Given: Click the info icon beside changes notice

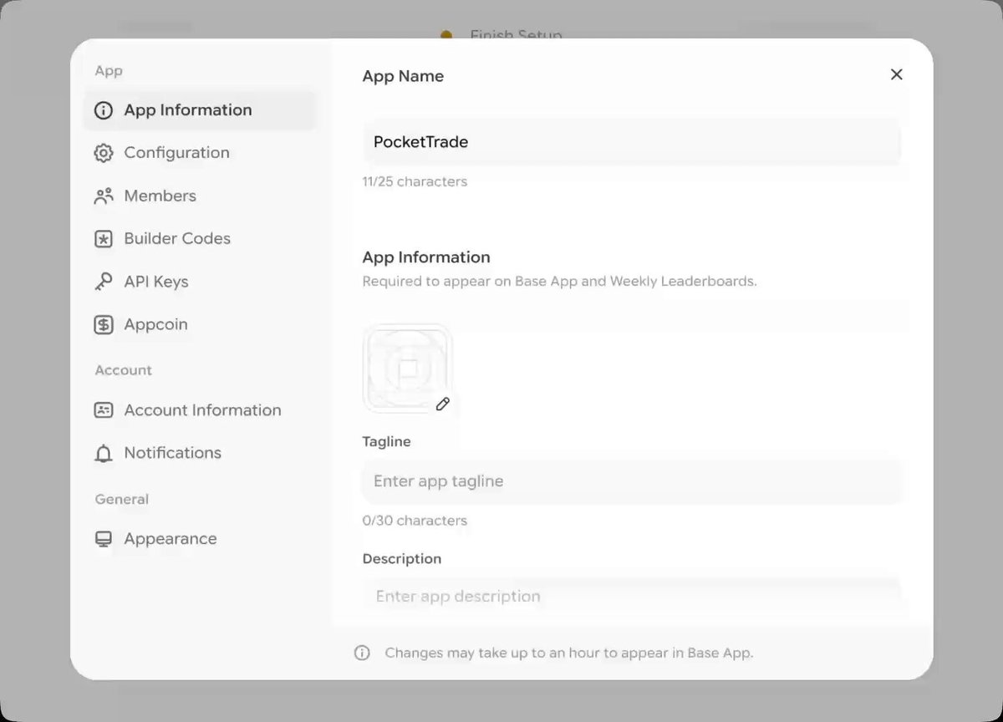Looking at the screenshot, I should point(362,653).
